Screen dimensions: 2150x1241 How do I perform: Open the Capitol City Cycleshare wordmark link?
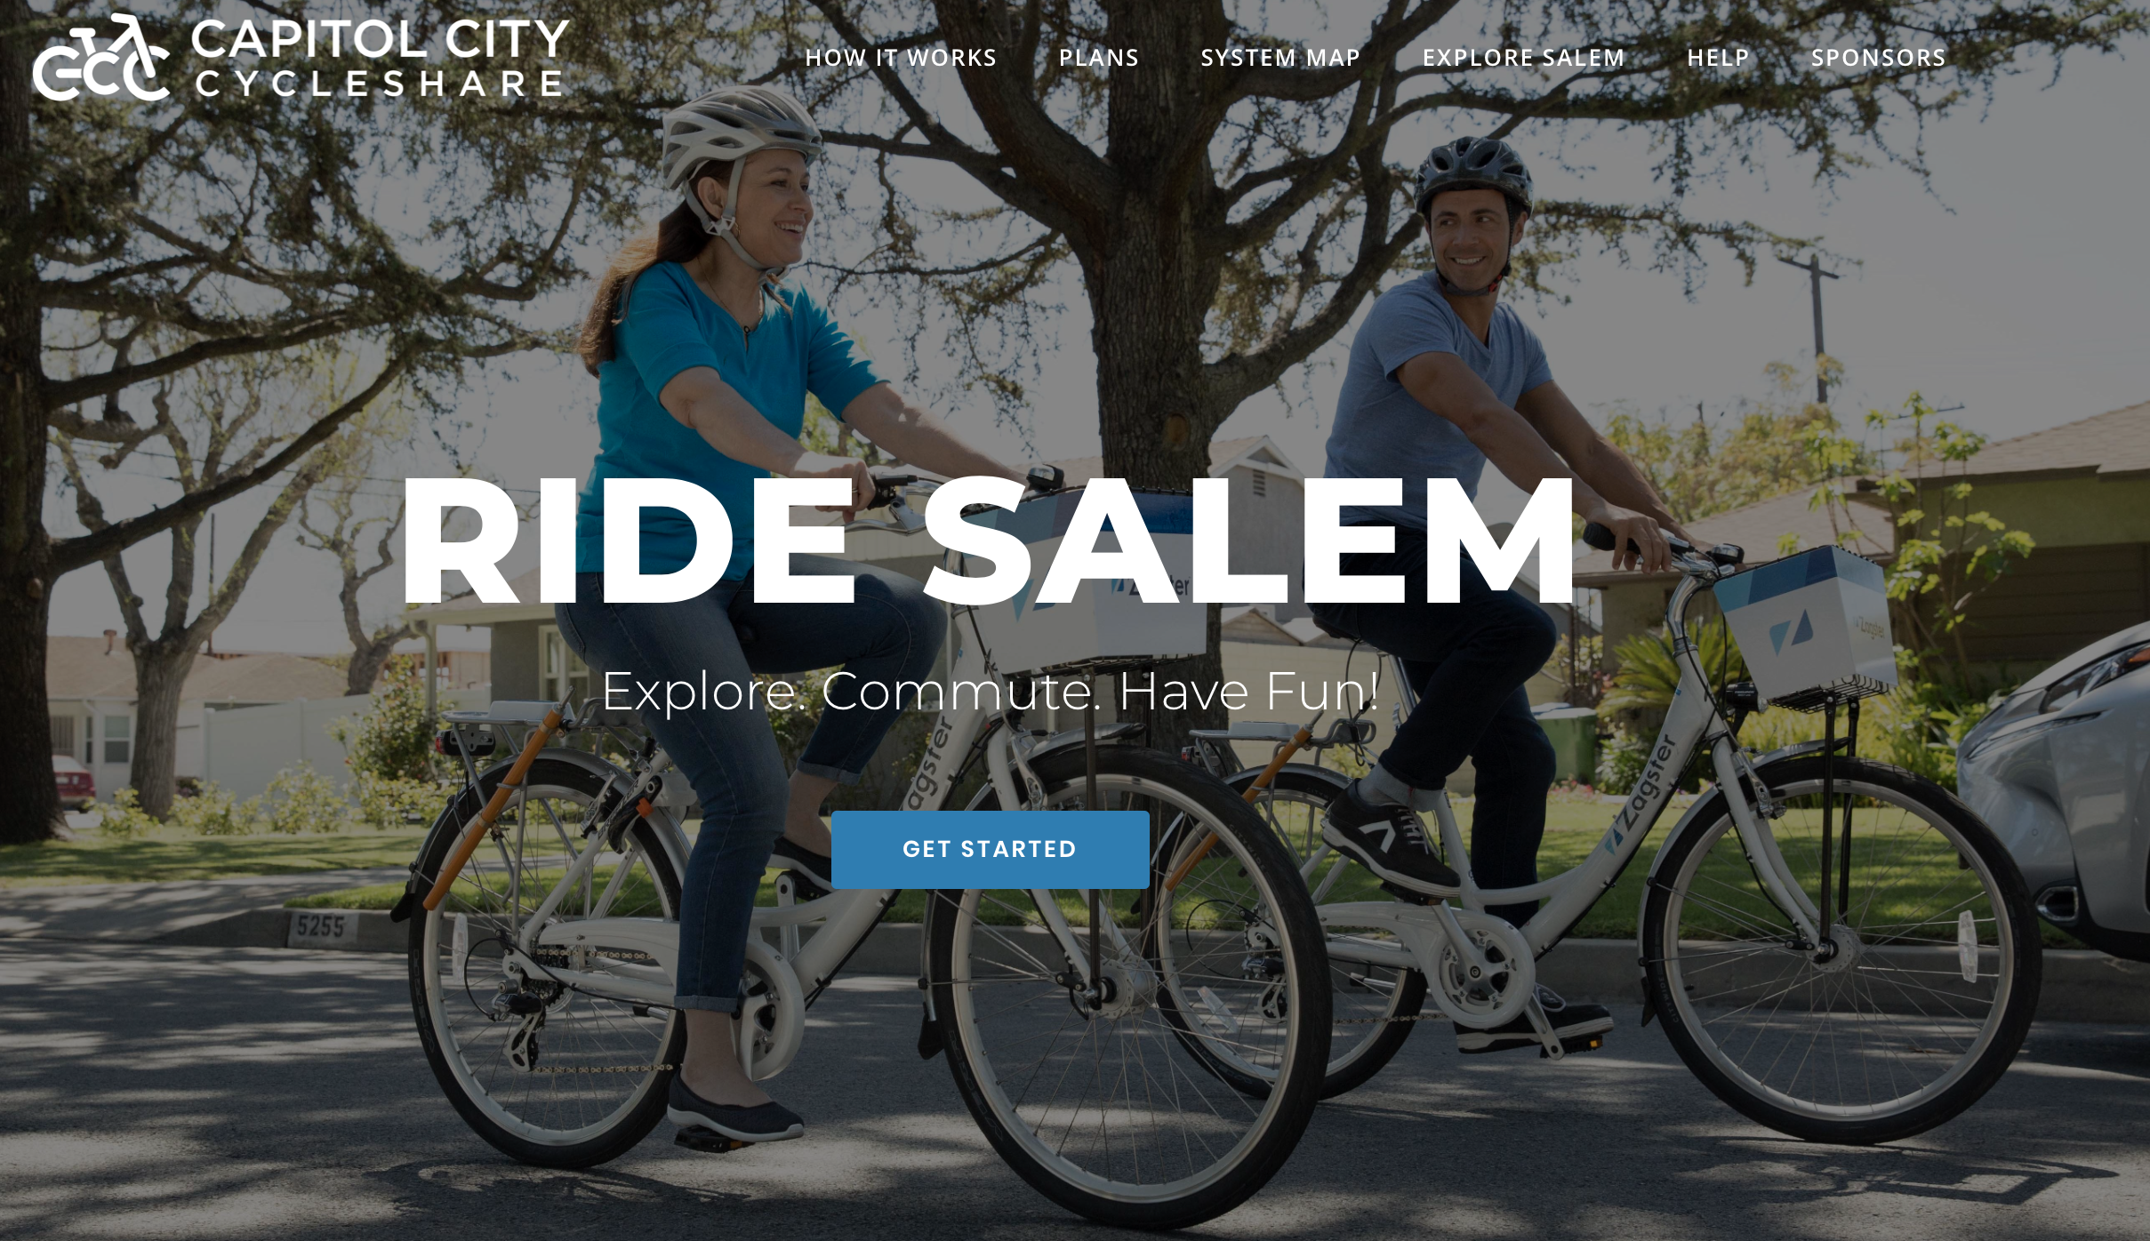tap(380, 59)
